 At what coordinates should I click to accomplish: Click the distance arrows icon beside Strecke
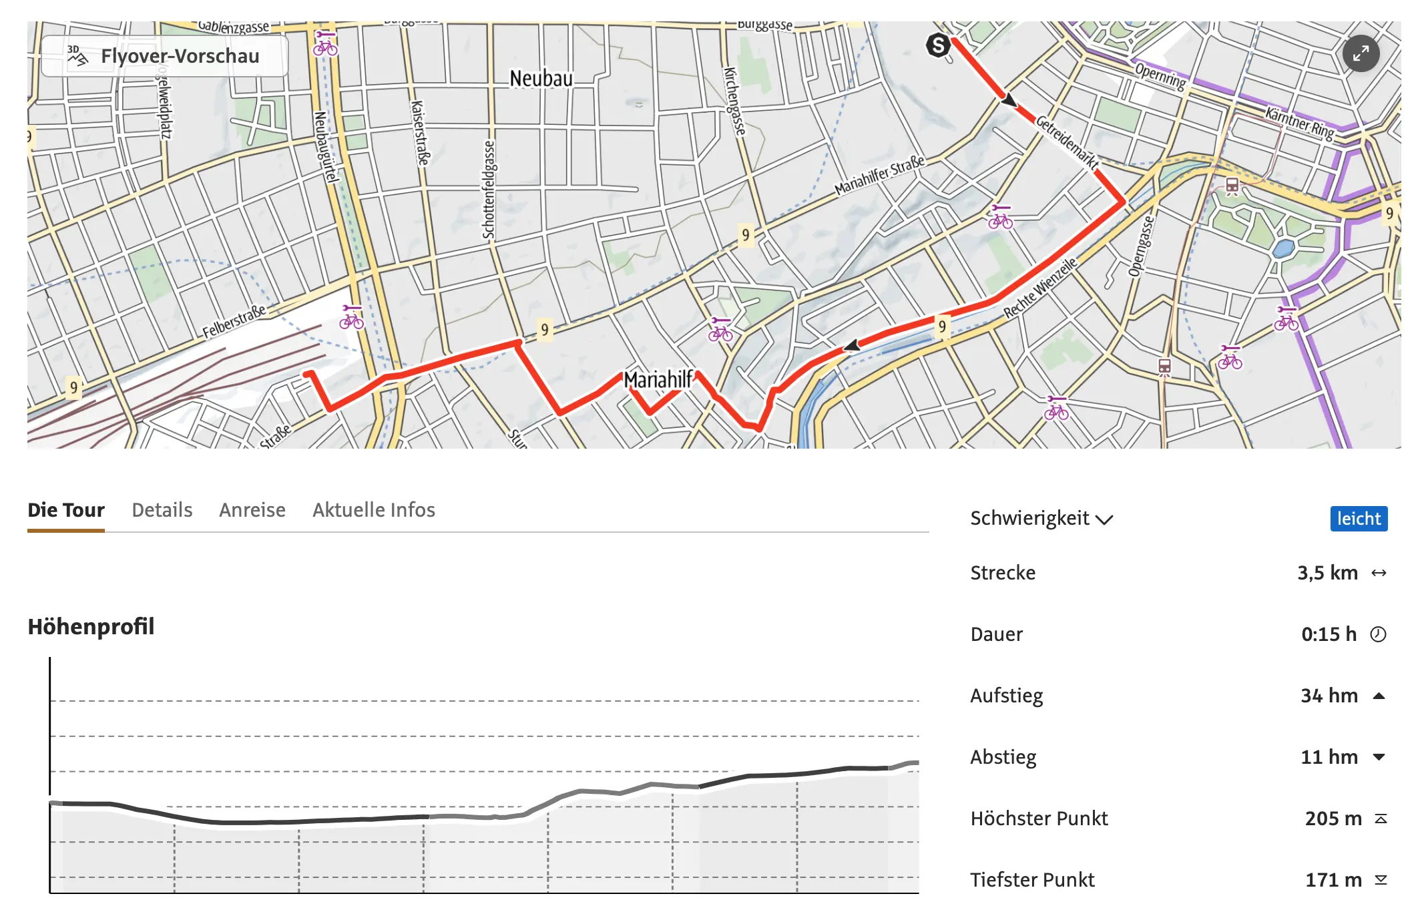tap(1379, 573)
